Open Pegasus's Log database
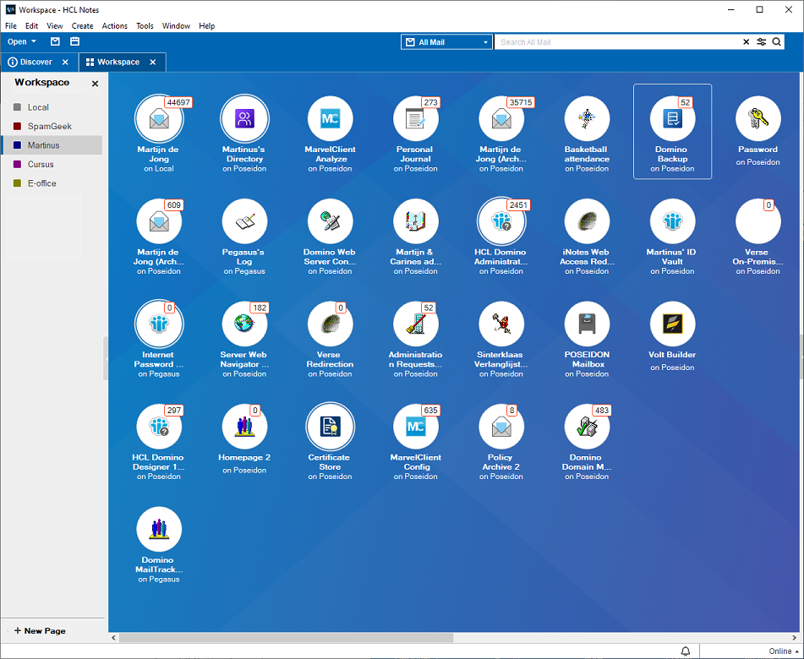 coord(244,221)
